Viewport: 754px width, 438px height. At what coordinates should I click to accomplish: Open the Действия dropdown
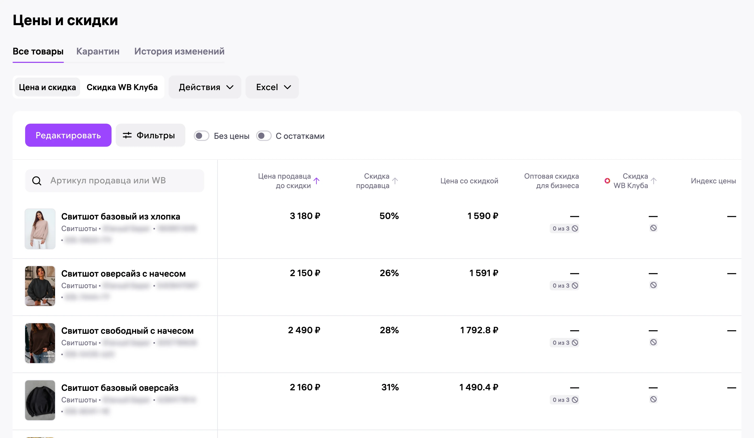click(x=205, y=87)
